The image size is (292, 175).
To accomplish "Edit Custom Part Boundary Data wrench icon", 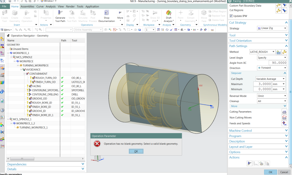I will click(278, 5).
